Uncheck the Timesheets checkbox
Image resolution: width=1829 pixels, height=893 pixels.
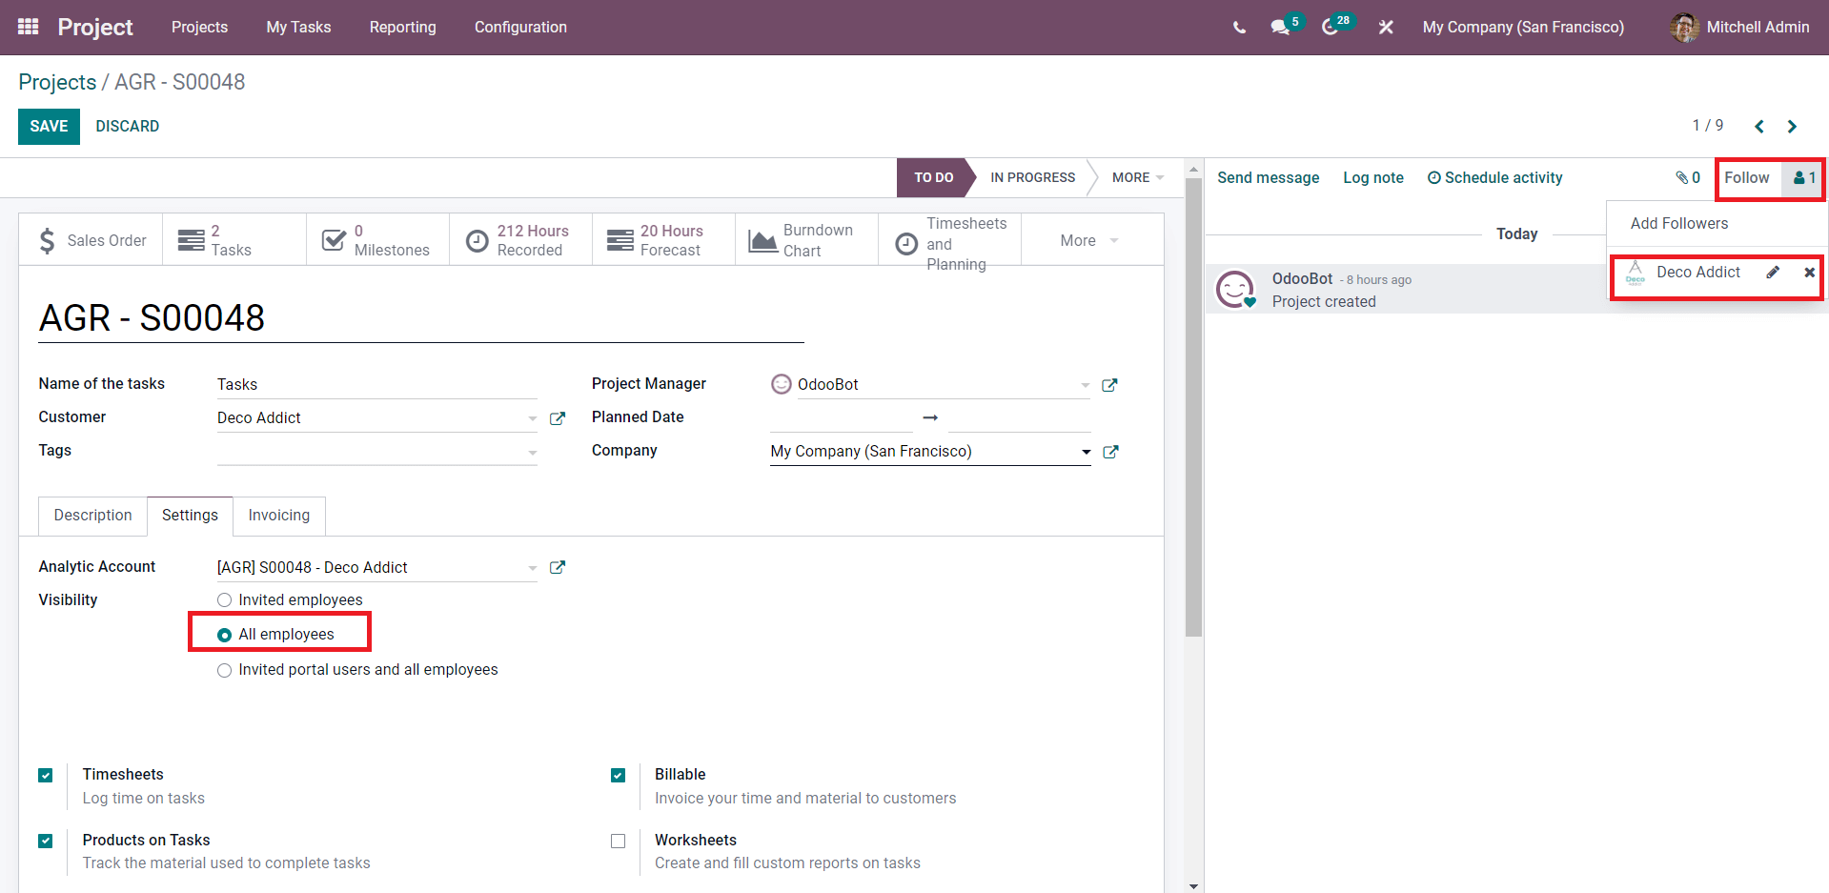[x=46, y=776]
